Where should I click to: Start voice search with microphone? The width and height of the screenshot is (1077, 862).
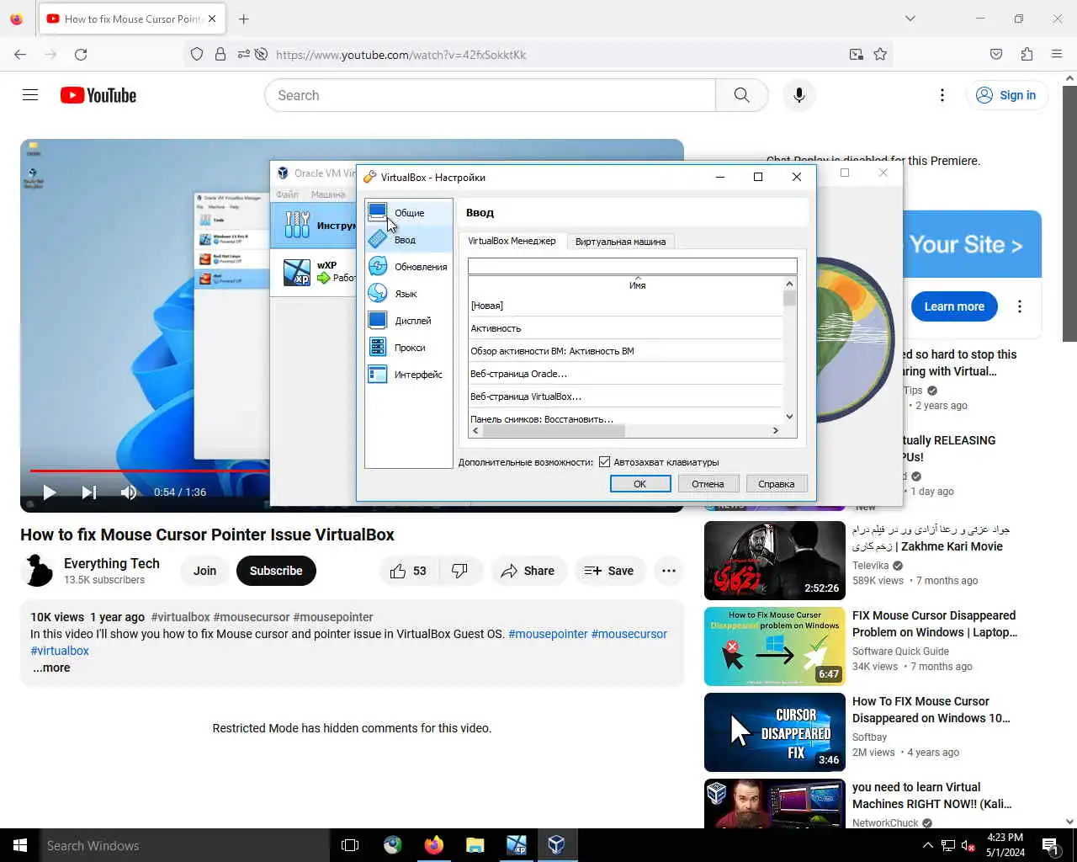click(799, 95)
